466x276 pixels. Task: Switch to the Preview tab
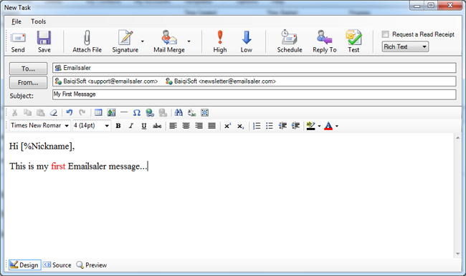92,265
